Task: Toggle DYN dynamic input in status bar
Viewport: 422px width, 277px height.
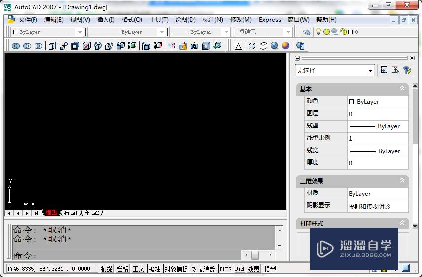Action: (x=240, y=269)
